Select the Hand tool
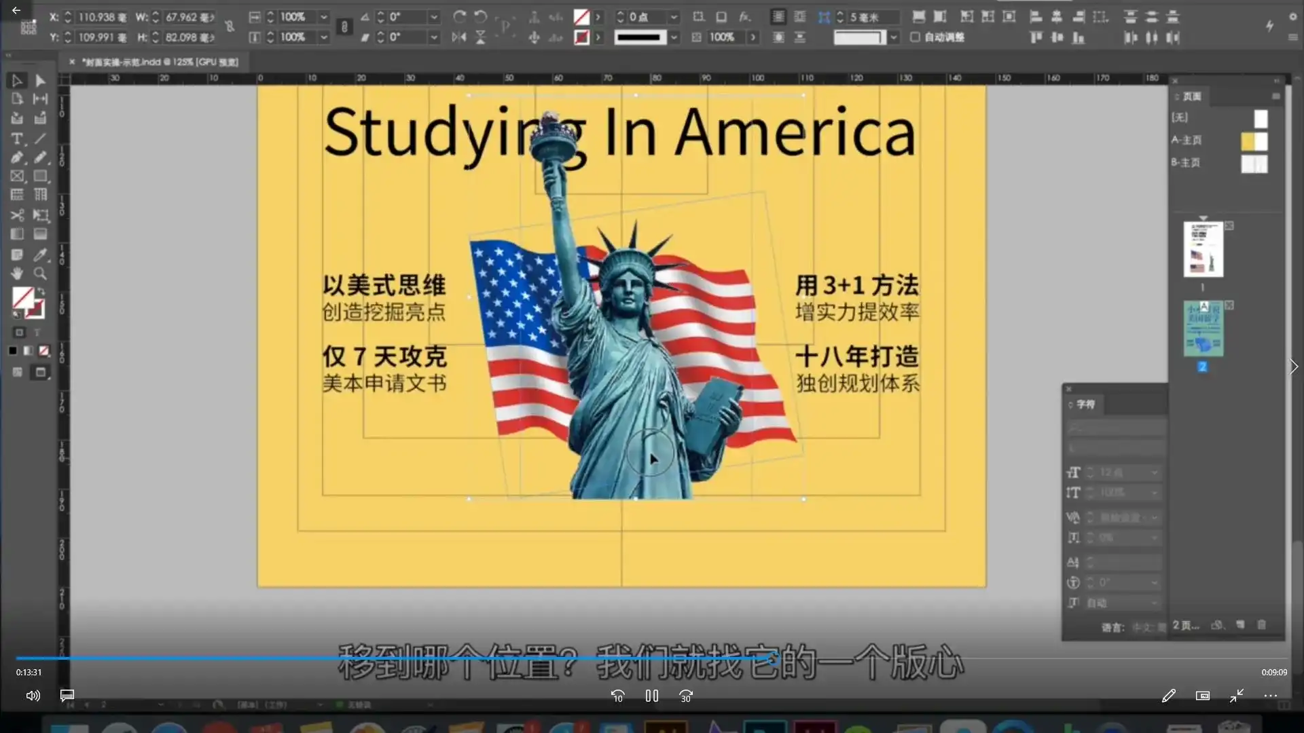The image size is (1304, 733). [x=16, y=274]
